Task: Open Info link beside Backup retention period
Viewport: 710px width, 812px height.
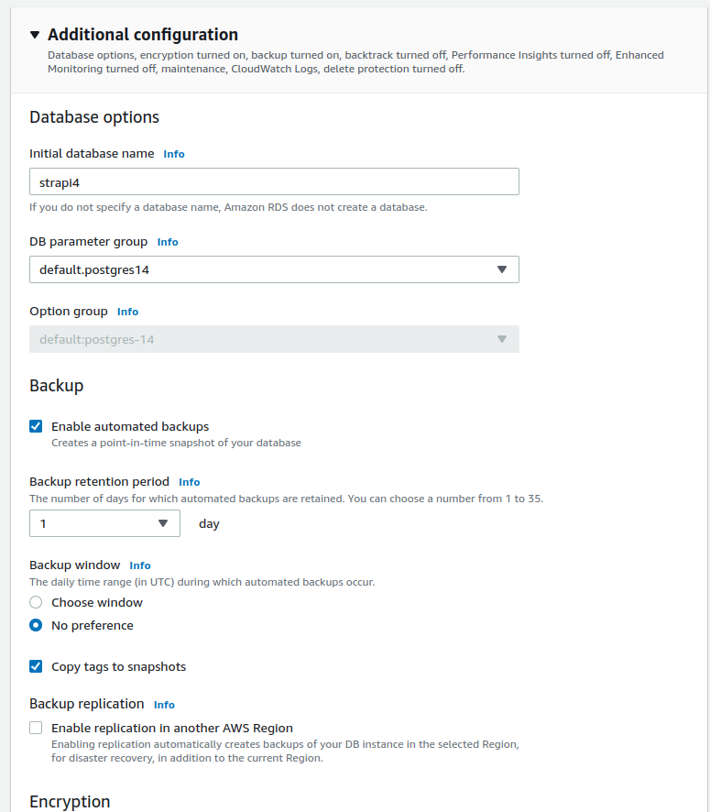Action: 189,482
